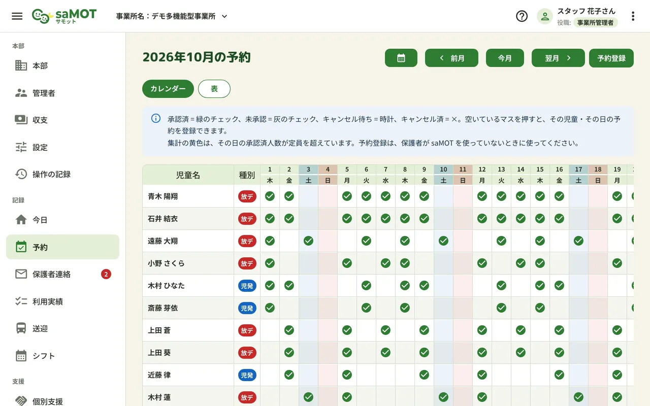Open the hamburger navigation menu

17,16
